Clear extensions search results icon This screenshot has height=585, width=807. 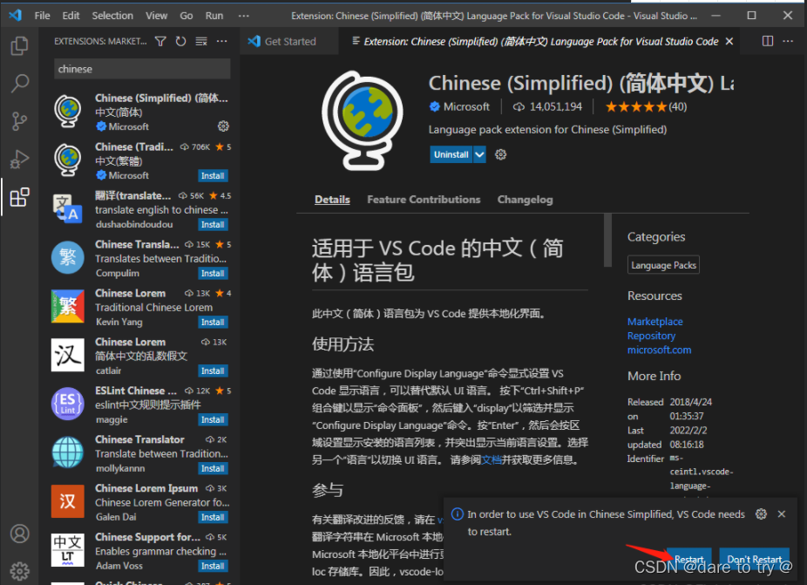click(x=201, y=41)
